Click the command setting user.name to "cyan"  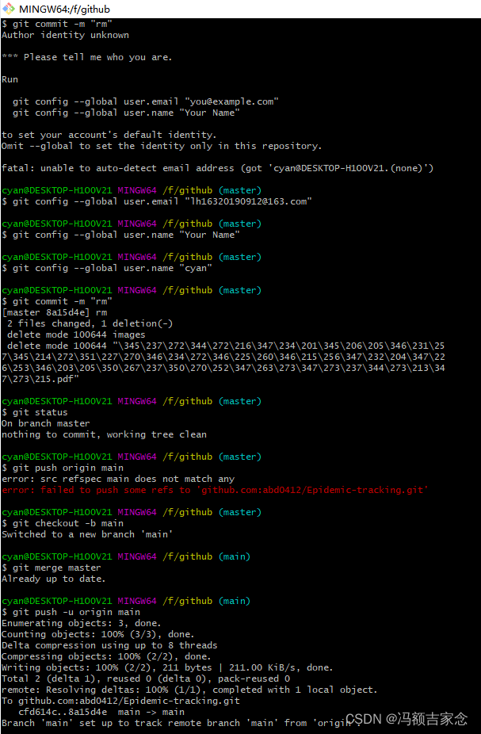(107, 268)
